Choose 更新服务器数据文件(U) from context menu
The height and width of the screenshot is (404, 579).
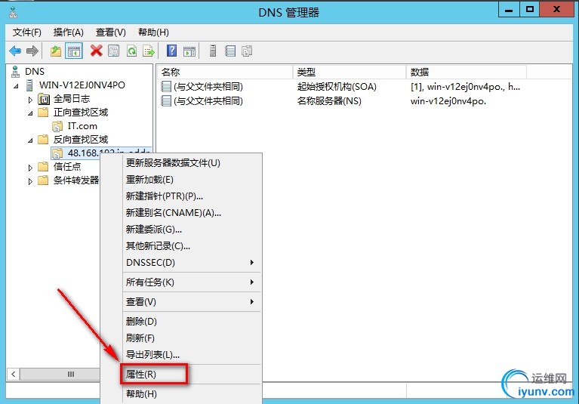[191, 163]
